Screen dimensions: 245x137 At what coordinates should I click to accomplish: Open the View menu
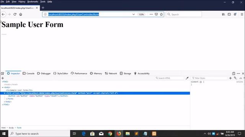point(14,2)
